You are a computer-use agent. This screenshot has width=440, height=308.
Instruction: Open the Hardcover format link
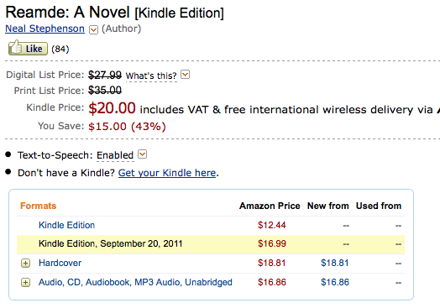60,263
